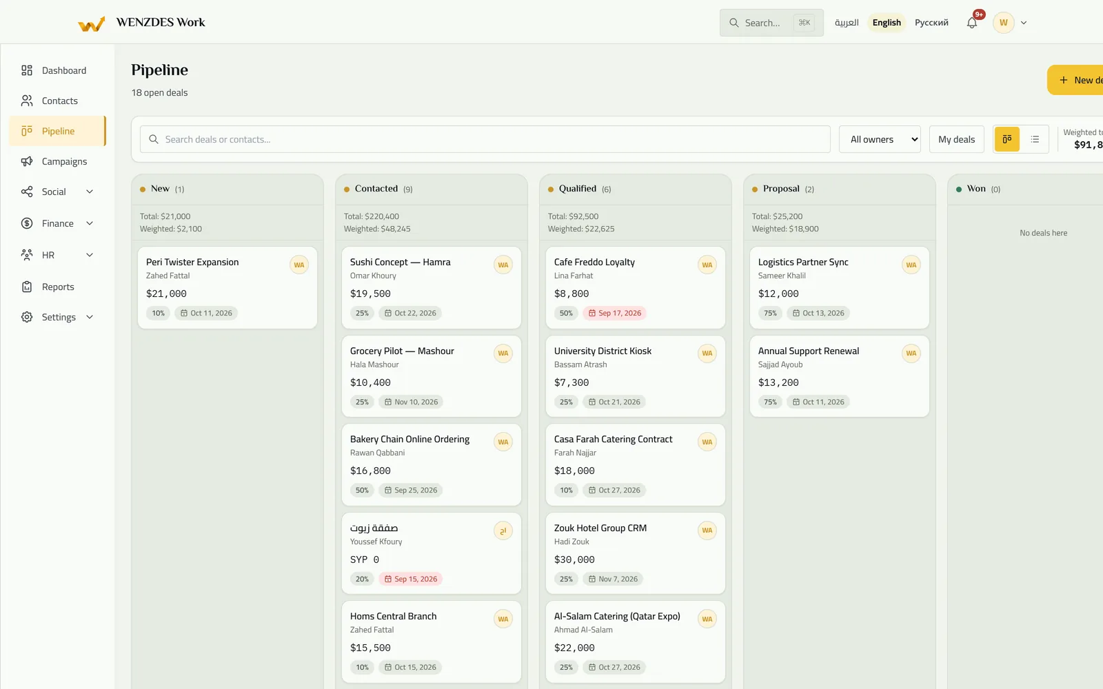Viewport: 1103px width, 689px height.
Task: Go to Dashboard page
Action: point(58,70)
